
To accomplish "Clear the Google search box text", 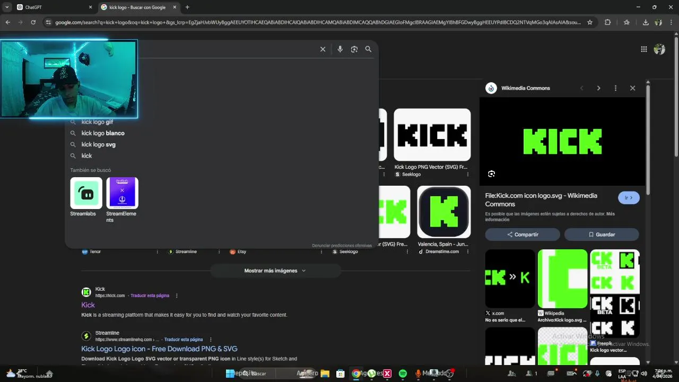I will pos(323,49).
